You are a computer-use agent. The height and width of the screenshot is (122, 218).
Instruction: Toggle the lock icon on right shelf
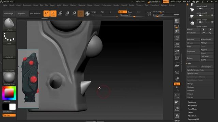coord(177,79)
